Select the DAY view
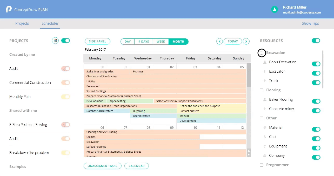This screenshot has height=176, width=334. pyautogui.click(x=128, y=42)
